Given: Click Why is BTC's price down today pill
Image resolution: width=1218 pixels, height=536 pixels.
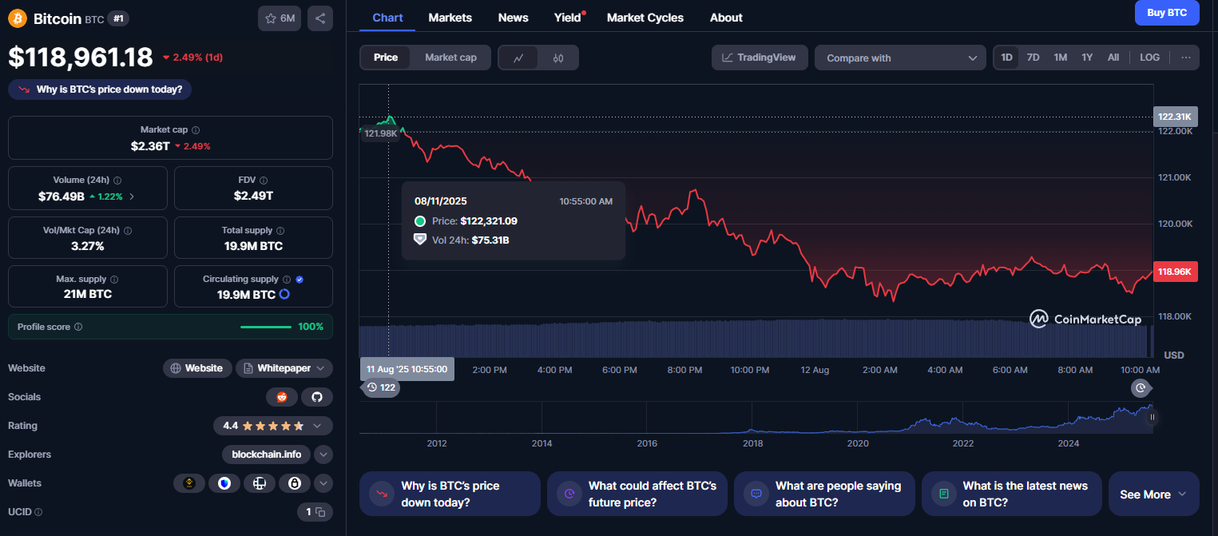Looking at the screenshot, I should (x=100, y=89).
